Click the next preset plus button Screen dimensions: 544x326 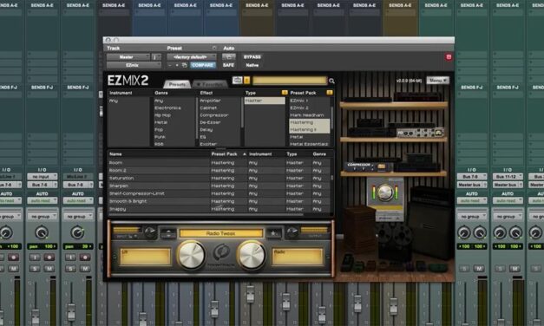(177, 65)
